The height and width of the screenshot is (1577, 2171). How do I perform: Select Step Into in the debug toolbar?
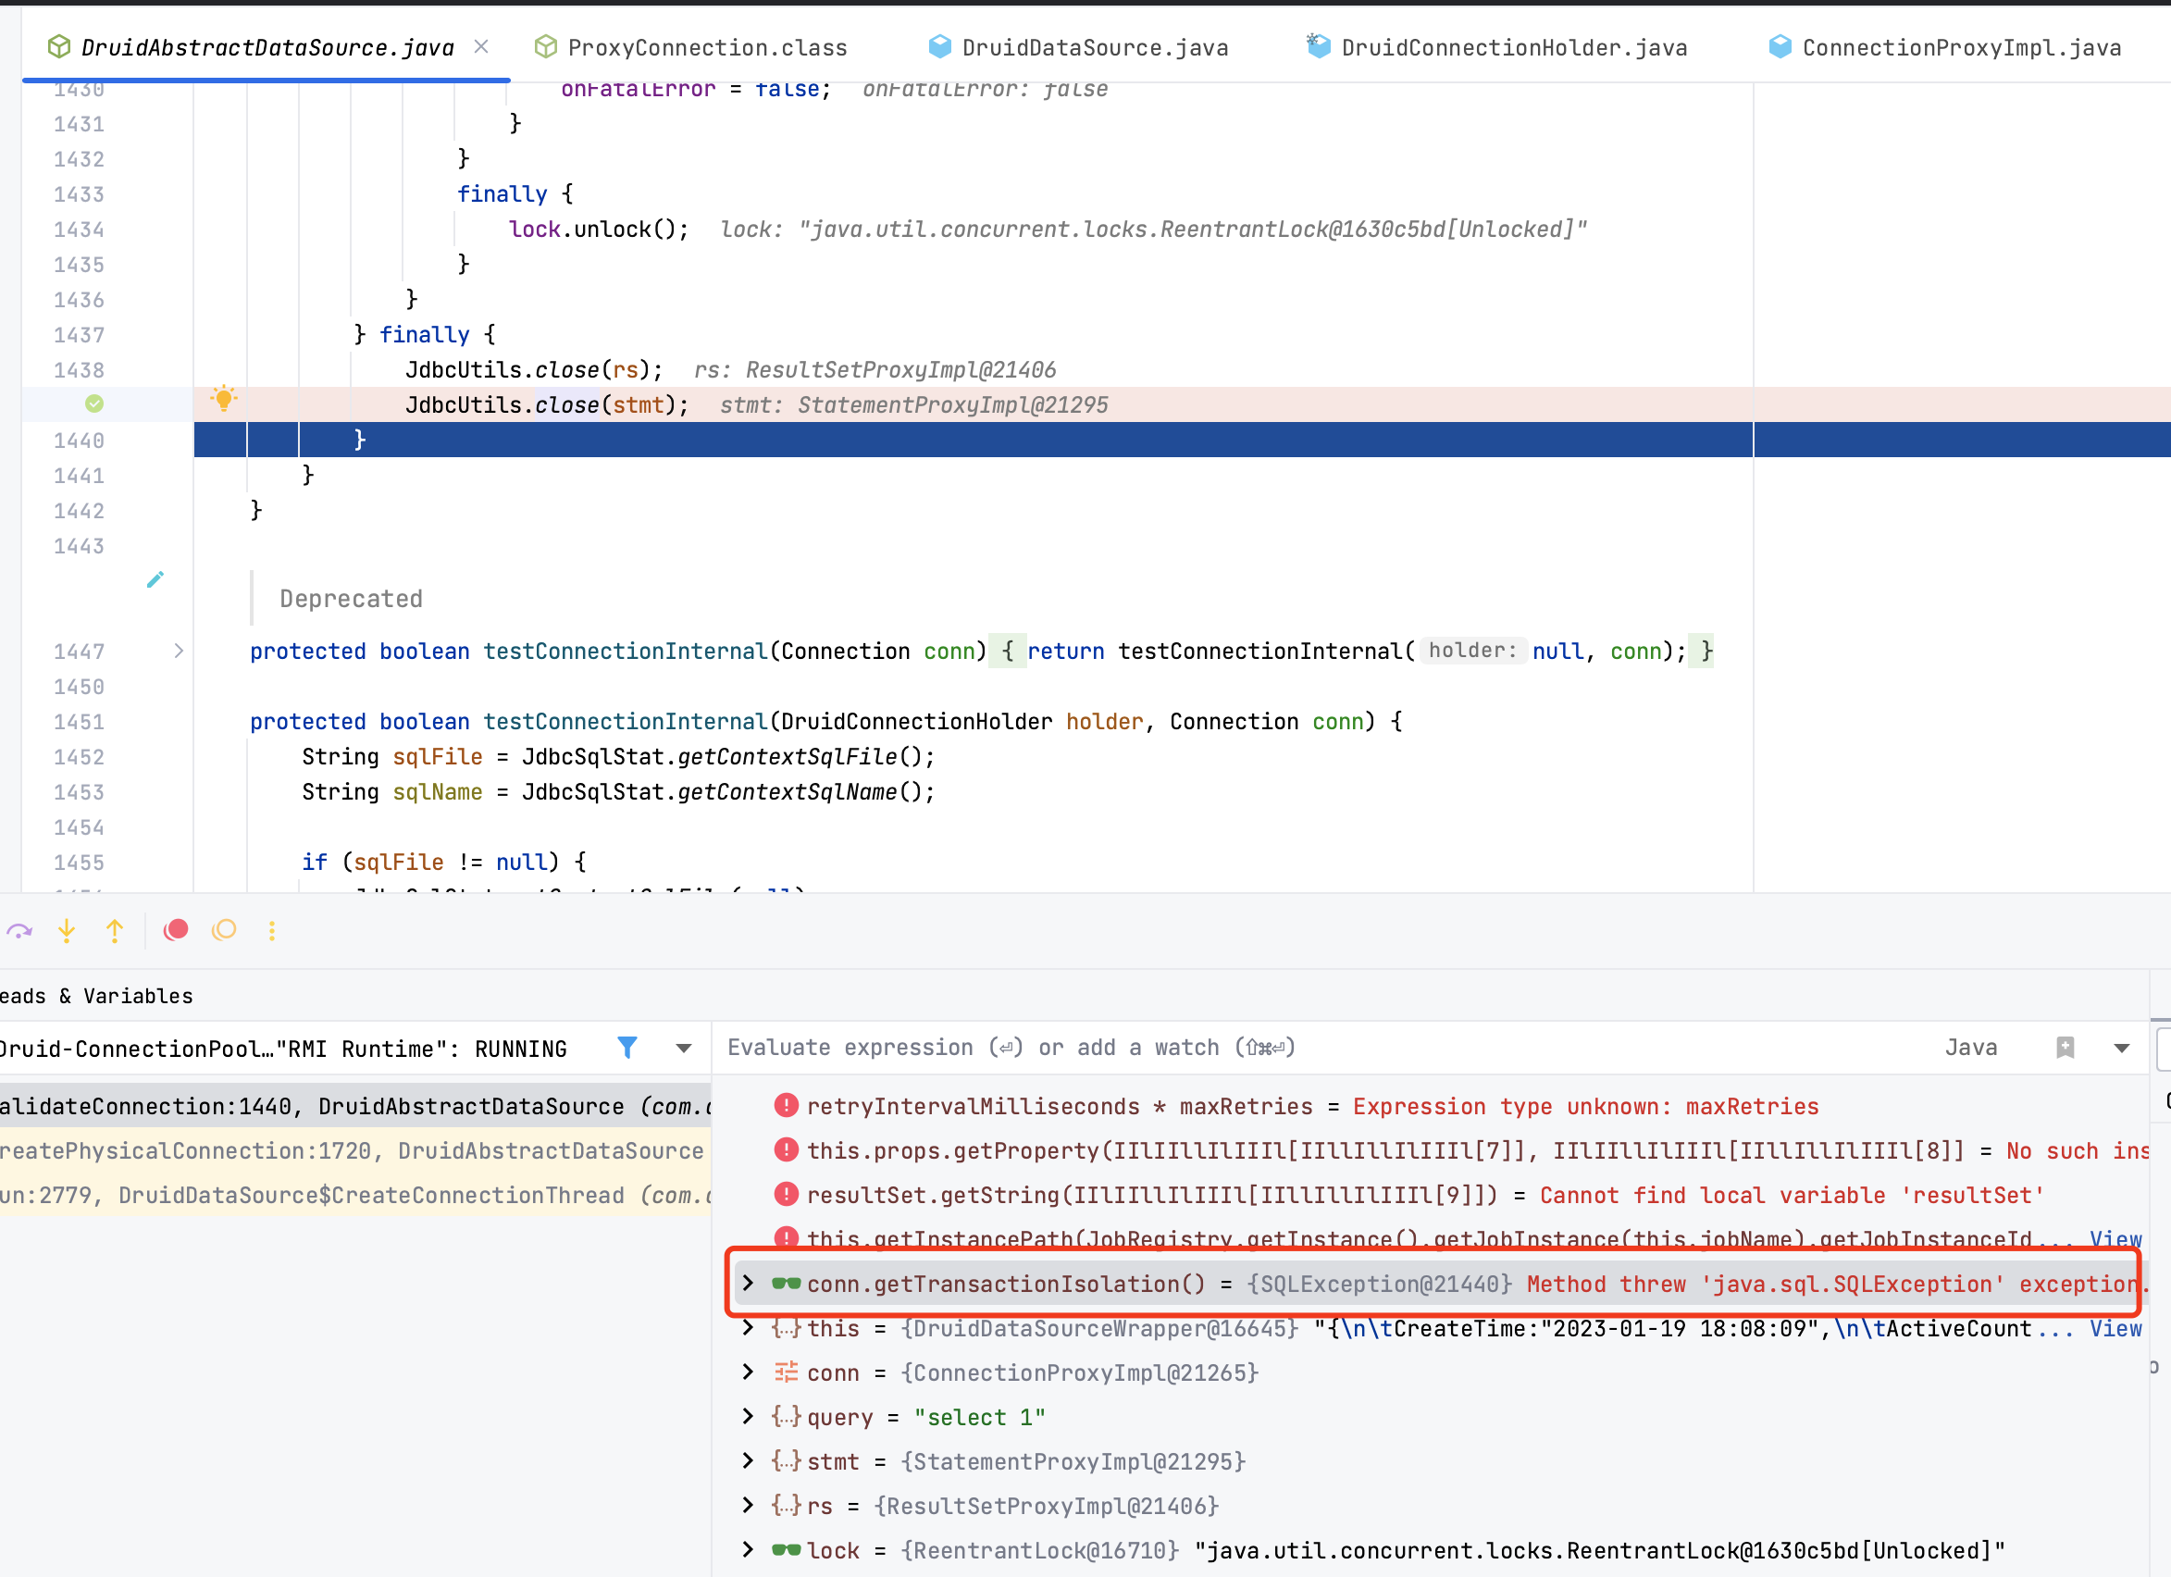coord(66,930)
